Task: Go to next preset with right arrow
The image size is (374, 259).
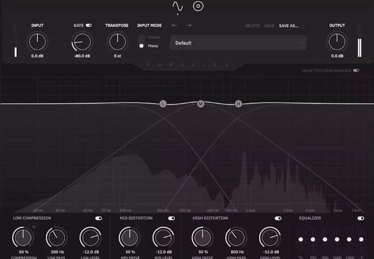Action: click(189, 25)
